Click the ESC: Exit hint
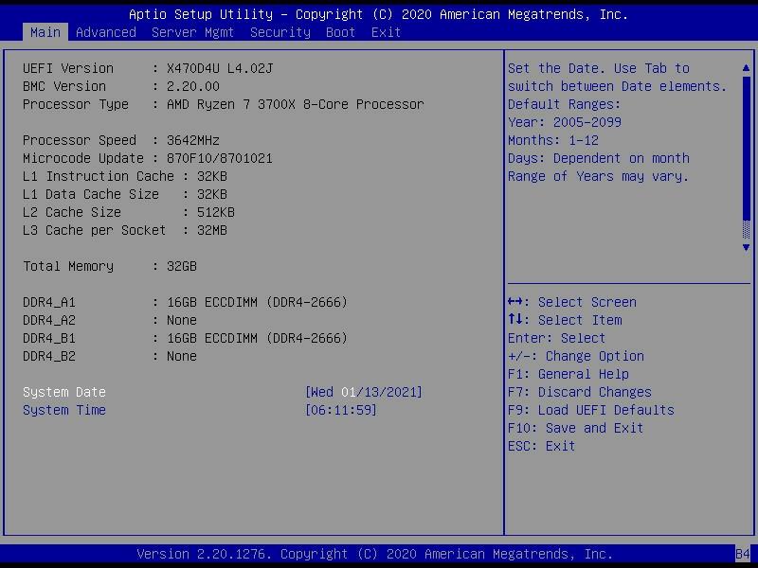758x568 pixels. [541, 446]
